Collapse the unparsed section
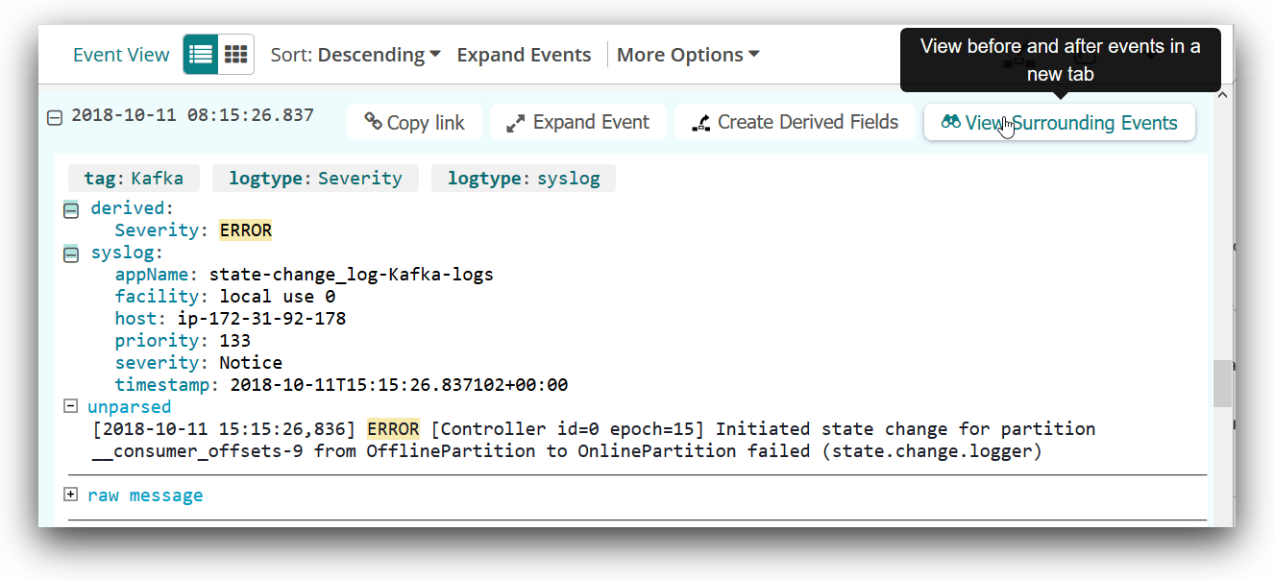 70,406
